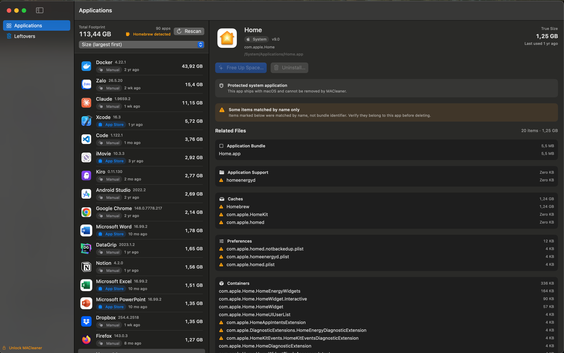Open the Size (largest first) sort dropdown
This screenshot has height=353, width=564.
[142, 45]
